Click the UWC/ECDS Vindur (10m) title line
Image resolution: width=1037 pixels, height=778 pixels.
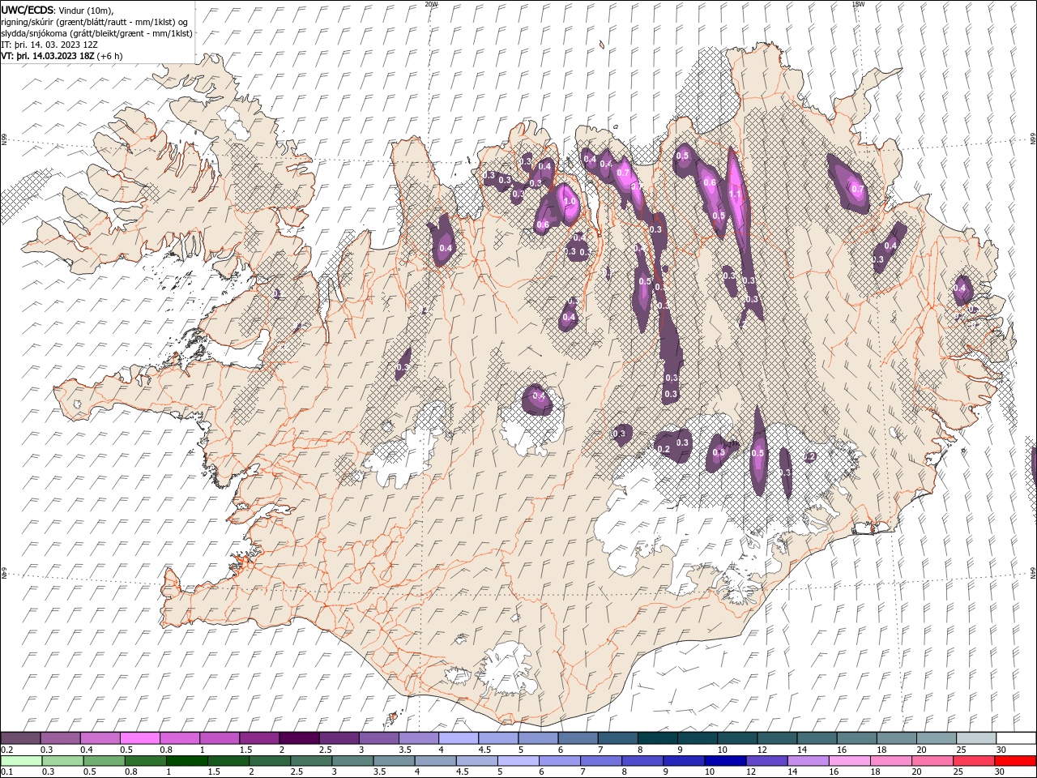point(58,10)
